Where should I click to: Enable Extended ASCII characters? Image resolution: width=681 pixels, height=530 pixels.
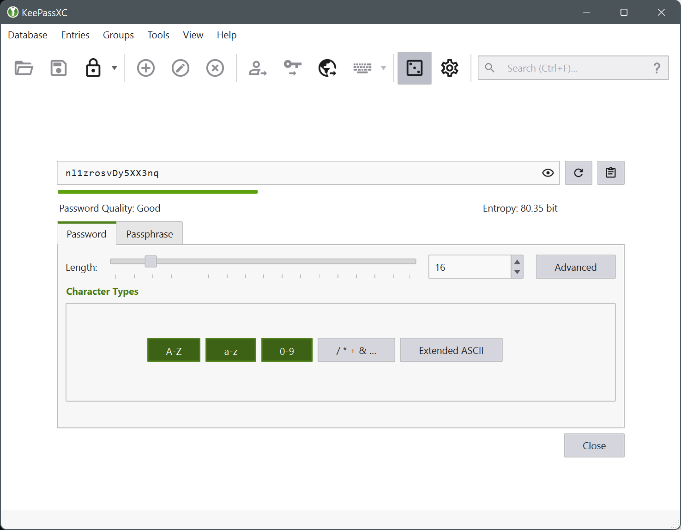(451, 350)
